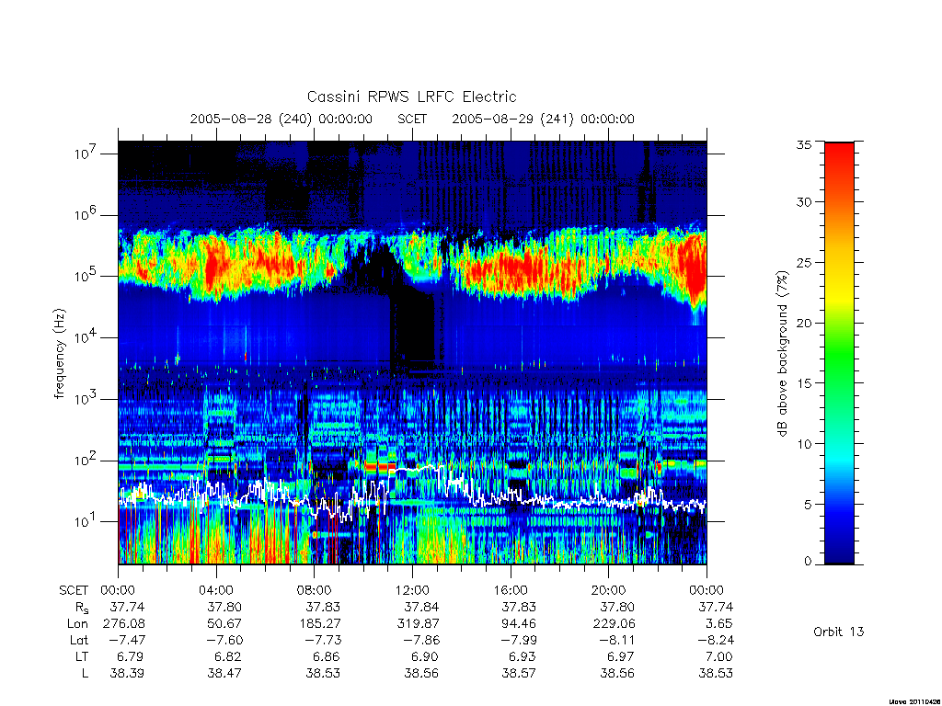Click the 08:00 SCET time tick label
Screen dimensions: 942x706
[x=315, y=590]
